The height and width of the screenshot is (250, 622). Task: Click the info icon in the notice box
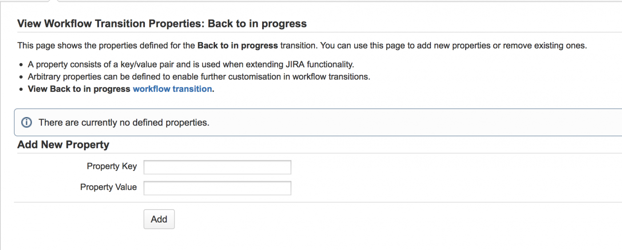pyautogui.click(x=27, y=122)
